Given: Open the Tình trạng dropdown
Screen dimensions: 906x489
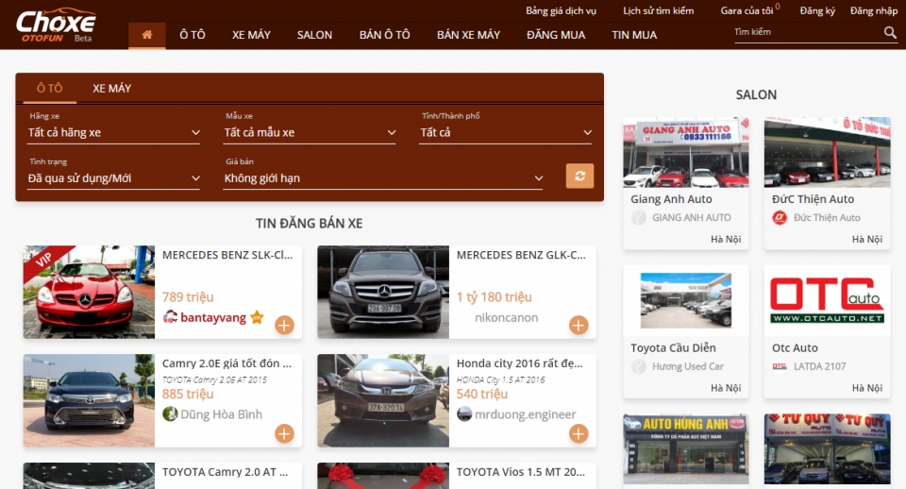Looking at the screenshot, I should 114,178.
